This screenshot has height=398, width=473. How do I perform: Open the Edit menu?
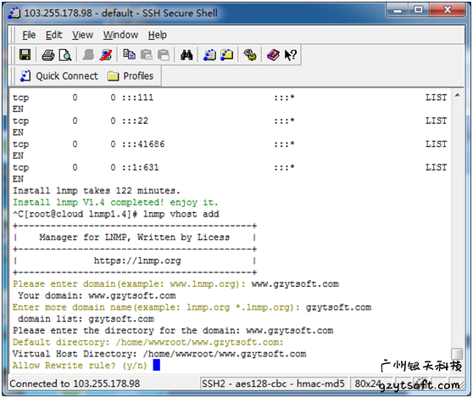(54, 35)
